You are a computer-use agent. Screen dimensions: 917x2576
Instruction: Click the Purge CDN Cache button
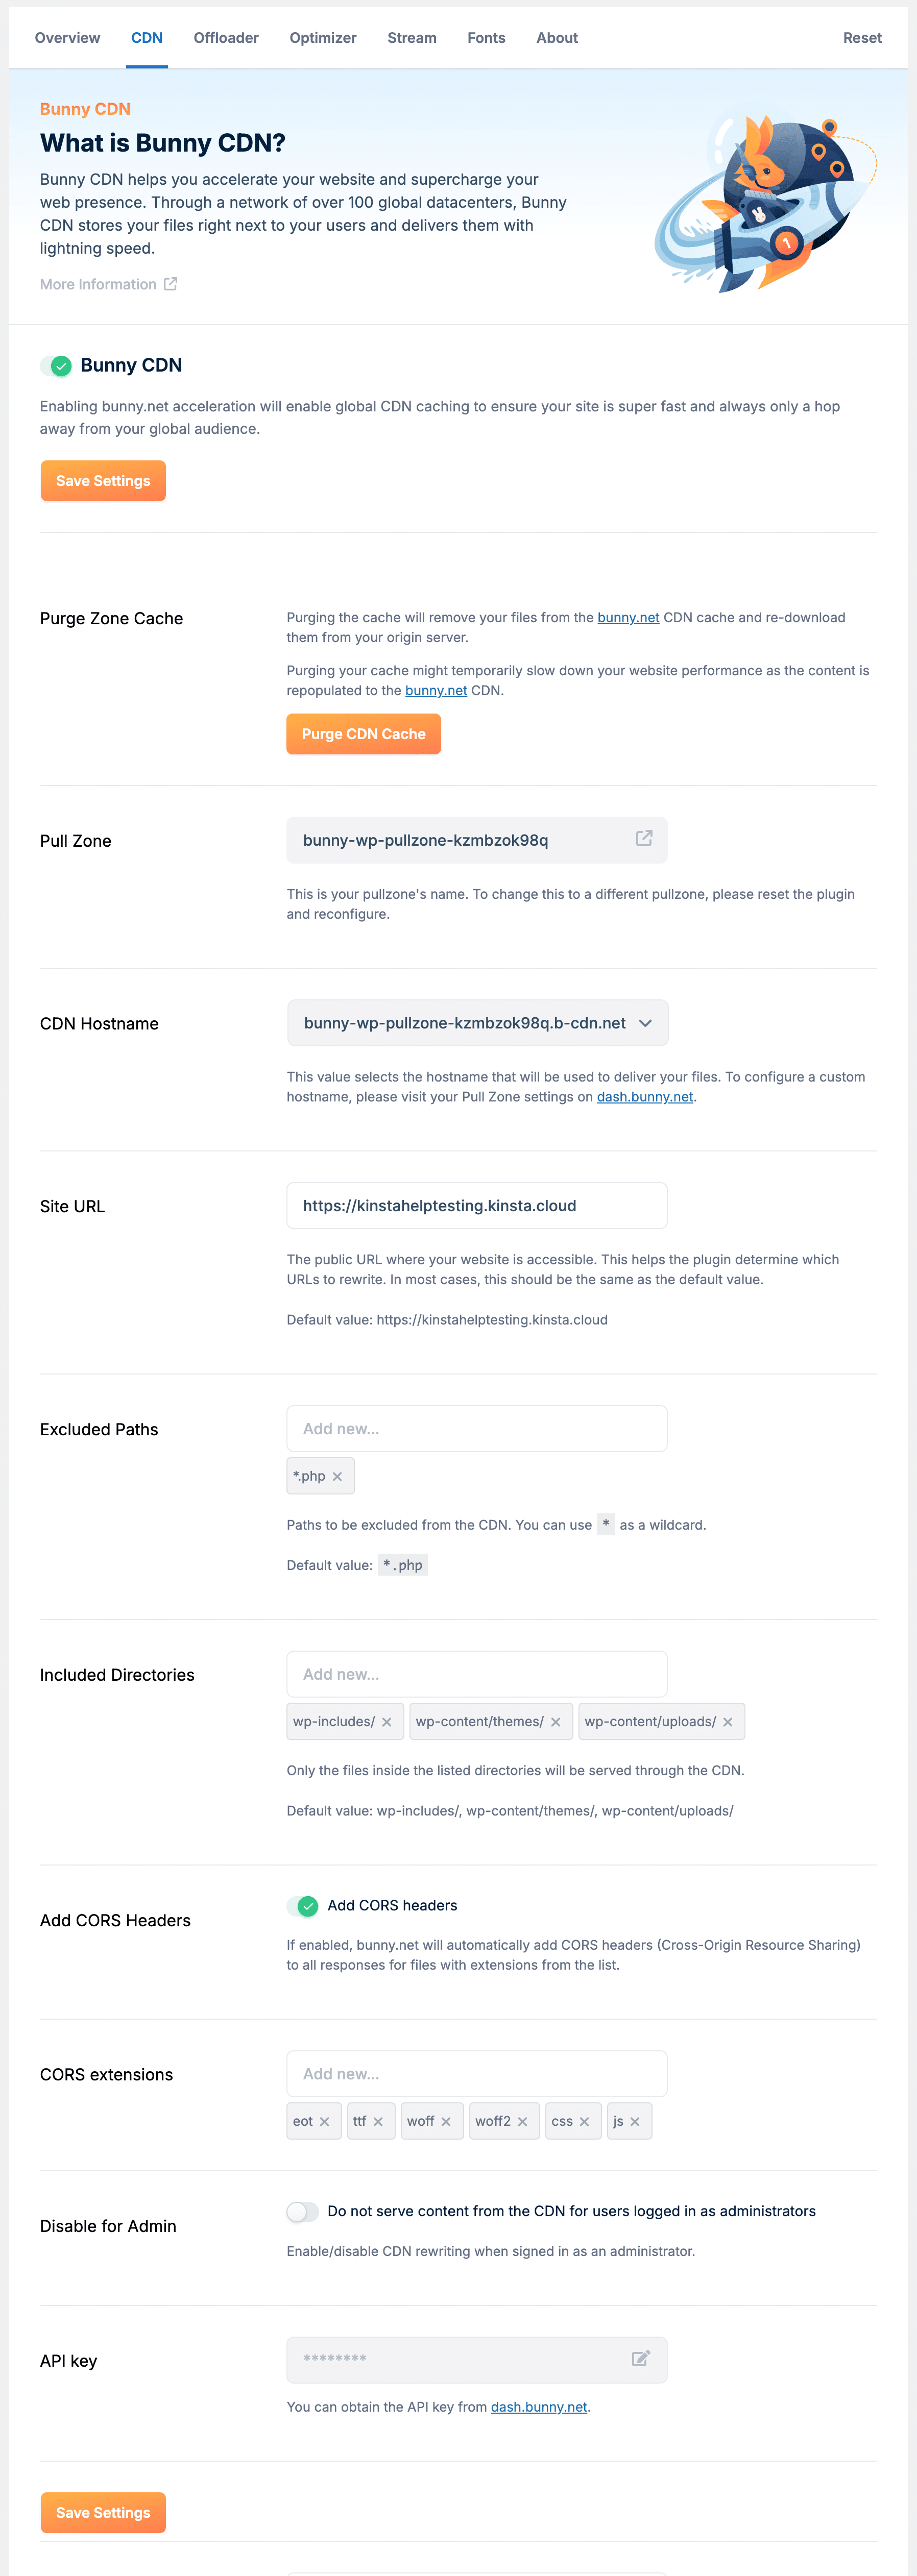pos(363,733)
